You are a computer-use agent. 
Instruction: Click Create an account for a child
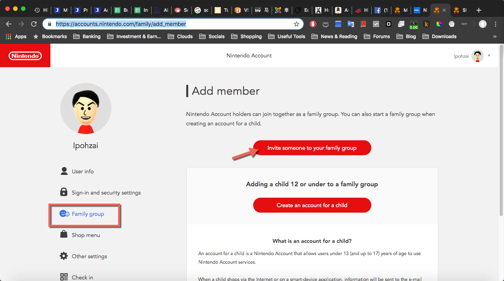pos(312,205)
